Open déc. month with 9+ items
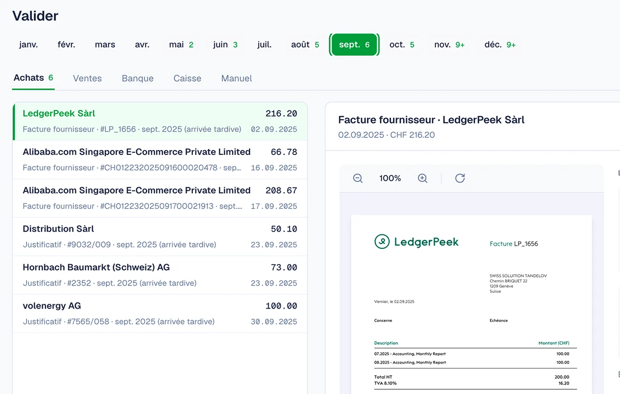Image resolution: width=620 pixels, height=394 pixels. click(500, 45)
